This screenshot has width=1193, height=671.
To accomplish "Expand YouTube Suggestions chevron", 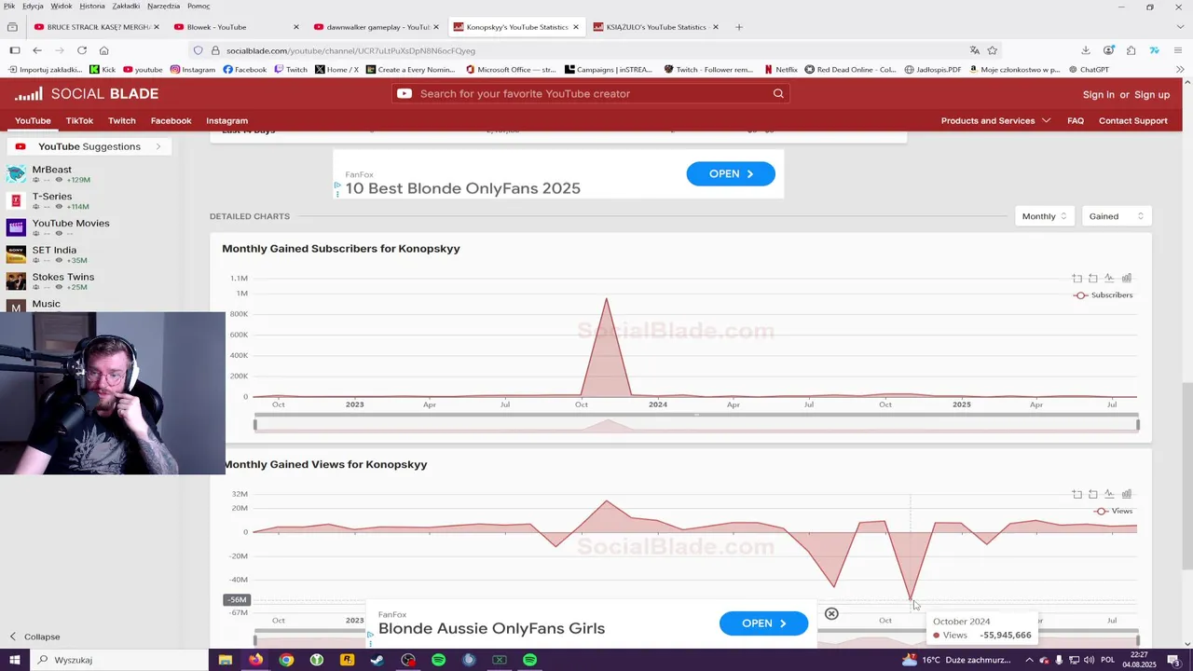I will click(x=158, y=146).
